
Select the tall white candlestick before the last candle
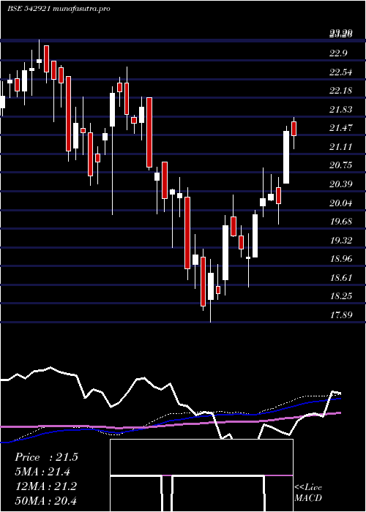286,157
